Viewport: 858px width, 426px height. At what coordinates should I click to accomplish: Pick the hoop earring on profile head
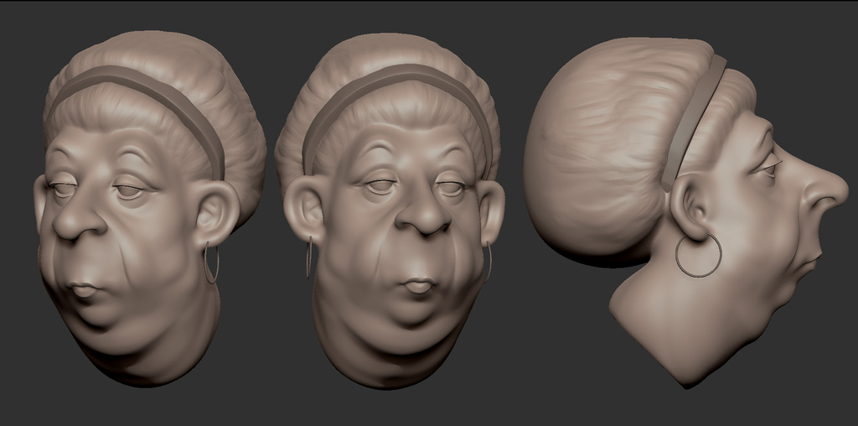[698, 255]
